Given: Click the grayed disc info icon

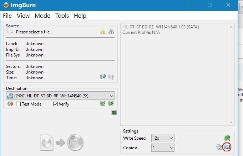Looking at the screenshot, I should coord(111,76).
